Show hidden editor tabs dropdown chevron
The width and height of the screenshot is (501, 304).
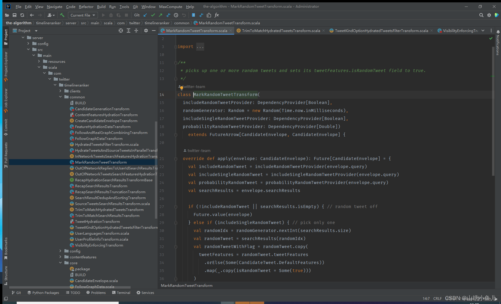[483, 31]
